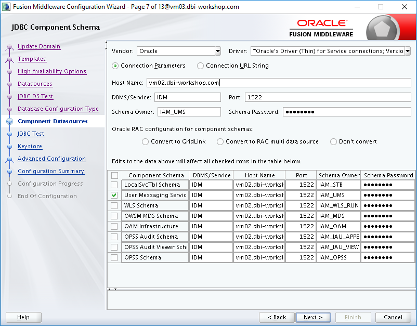The width and height of the screenshot is (417, 326).
Task: Click in the Schema Owner field
Action: coord(189,112)
